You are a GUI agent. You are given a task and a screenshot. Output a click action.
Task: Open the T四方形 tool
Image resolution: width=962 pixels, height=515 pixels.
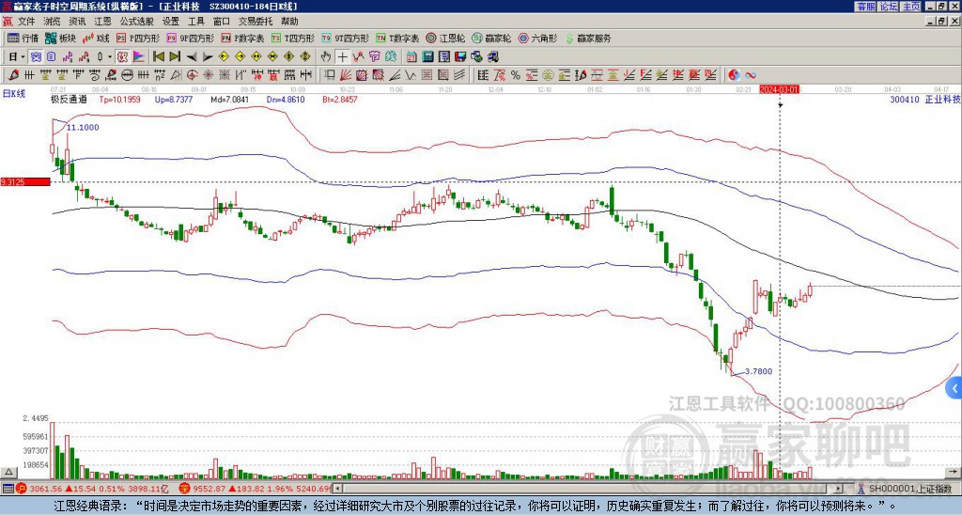coord(293,38)
